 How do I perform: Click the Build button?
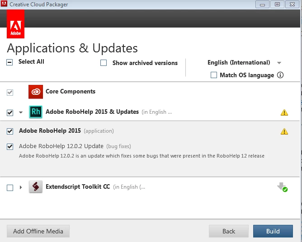[273, 231]
